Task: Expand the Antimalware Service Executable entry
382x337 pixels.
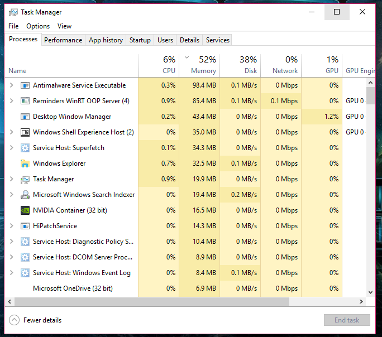Action: [x=12, y=85]
